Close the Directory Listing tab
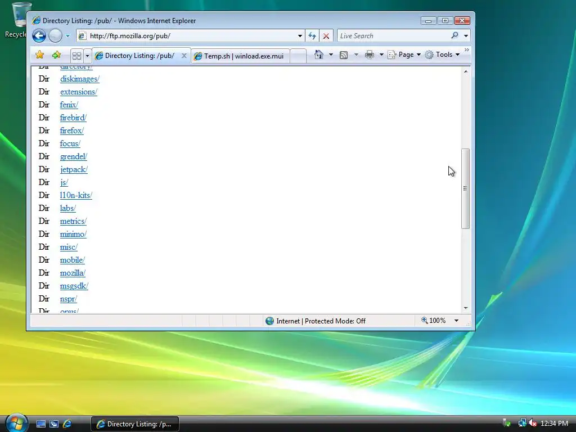Screen dimensions: 576x432 point(184,56)
